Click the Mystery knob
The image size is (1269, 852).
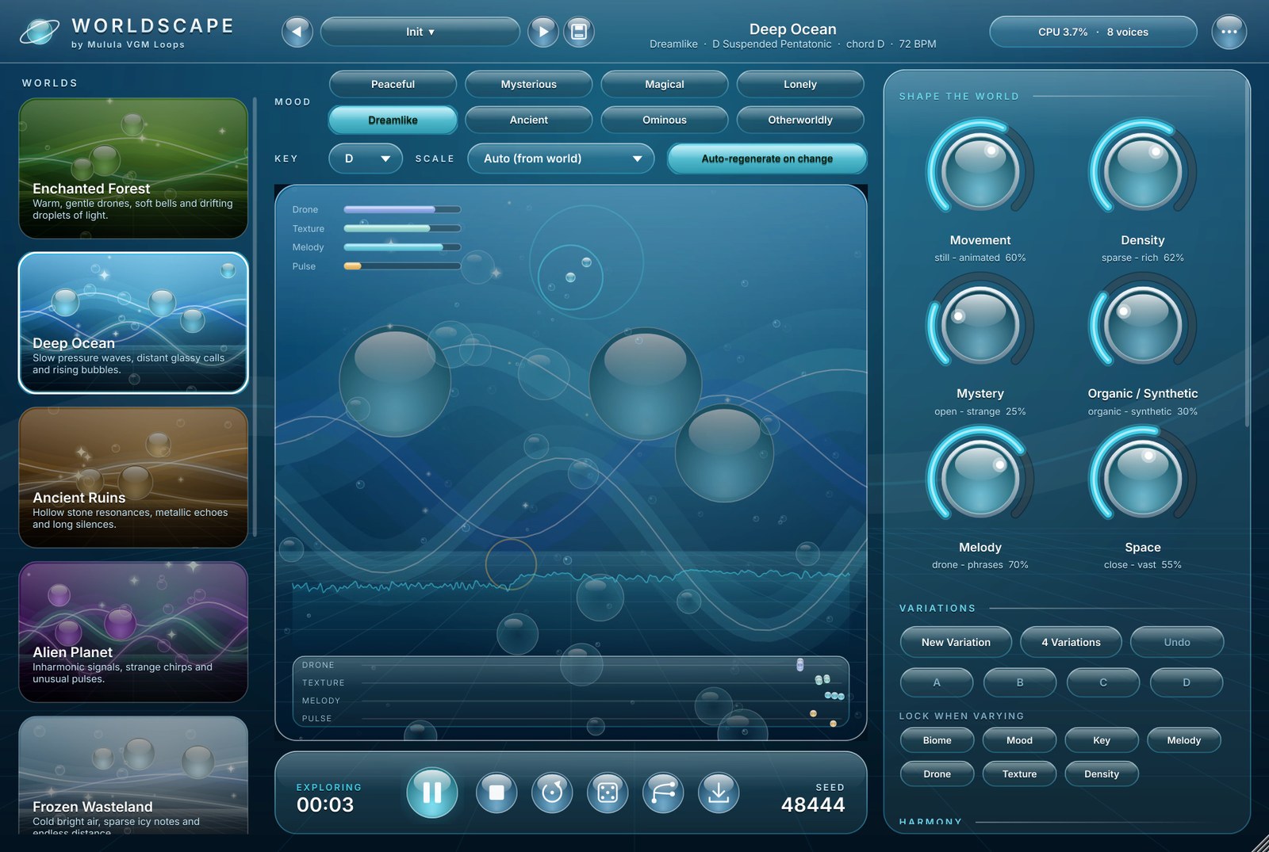(x=980, y=325)
